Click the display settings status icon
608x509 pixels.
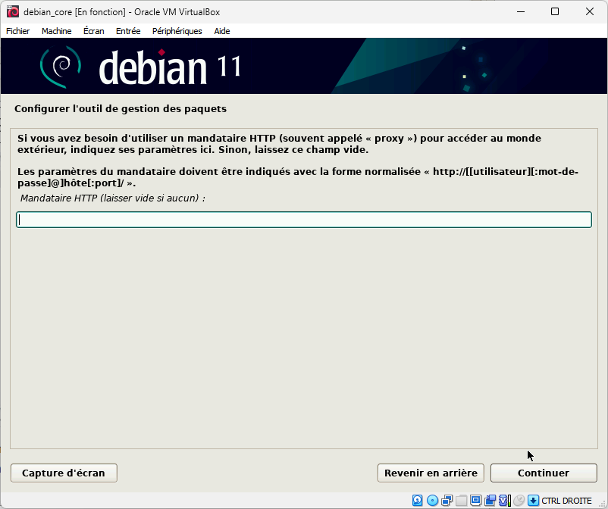pyautogui.click(x=476, y=500)
